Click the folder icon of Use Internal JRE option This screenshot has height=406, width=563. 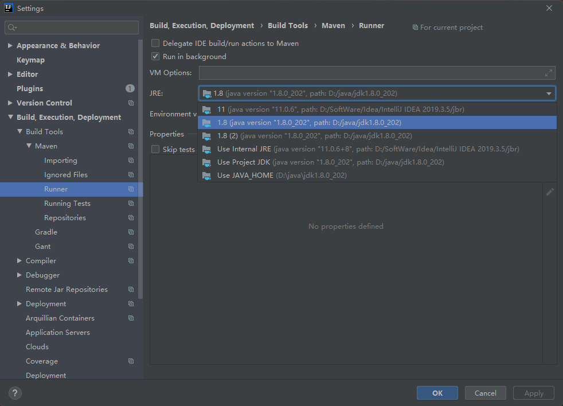(206, 149)
